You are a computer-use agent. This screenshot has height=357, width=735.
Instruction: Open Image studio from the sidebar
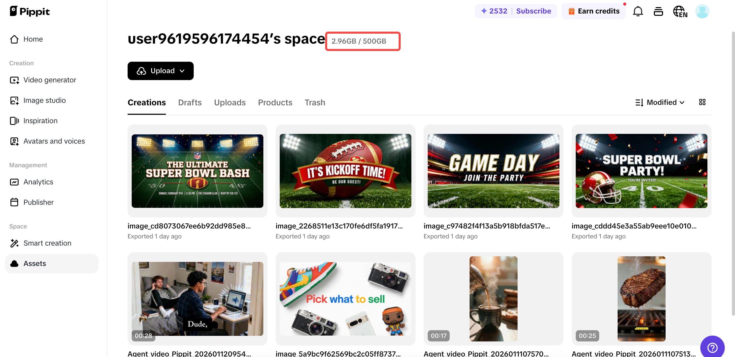pyautogui.click(x=44, y=100)
